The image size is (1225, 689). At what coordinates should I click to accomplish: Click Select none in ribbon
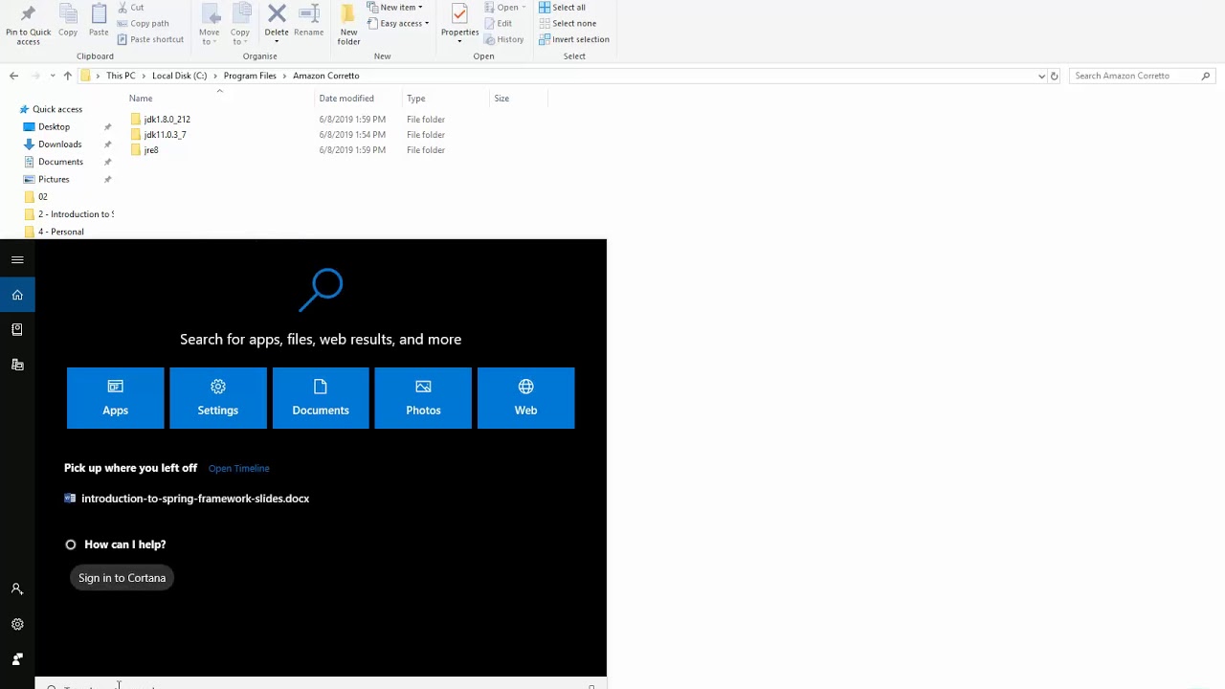(568, 23)
